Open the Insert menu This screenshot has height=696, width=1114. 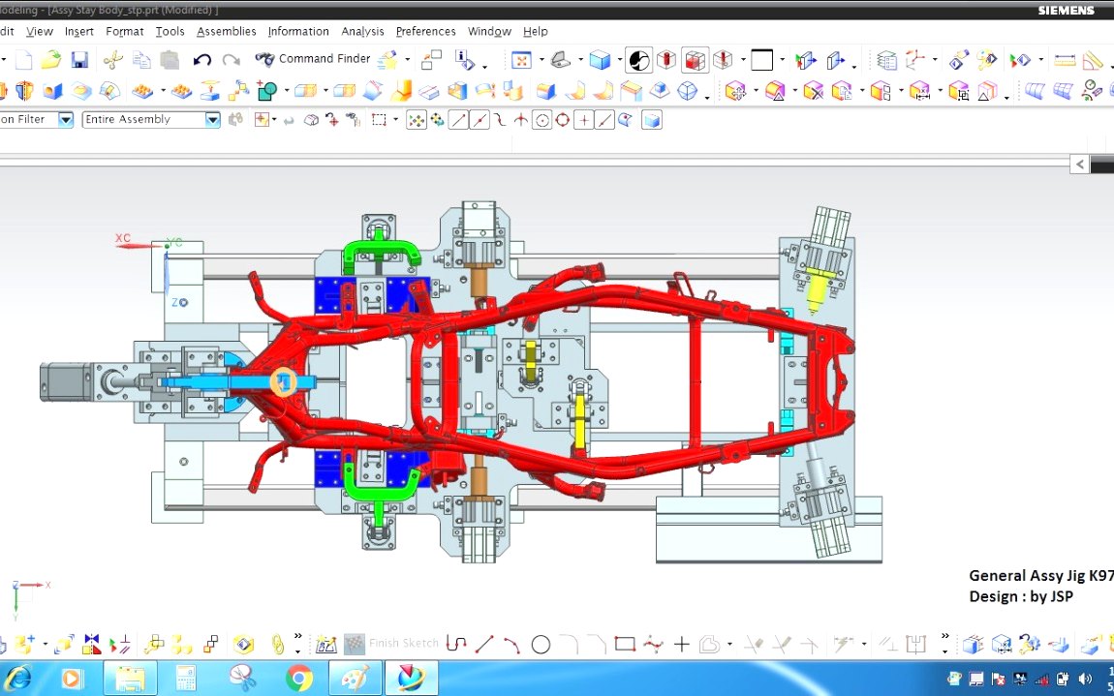(78, 31)
